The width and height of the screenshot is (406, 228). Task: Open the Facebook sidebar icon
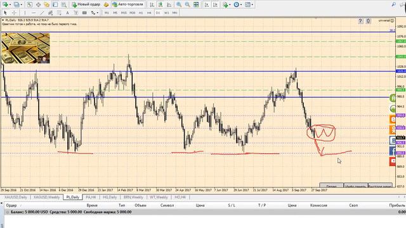pos(393,151)
